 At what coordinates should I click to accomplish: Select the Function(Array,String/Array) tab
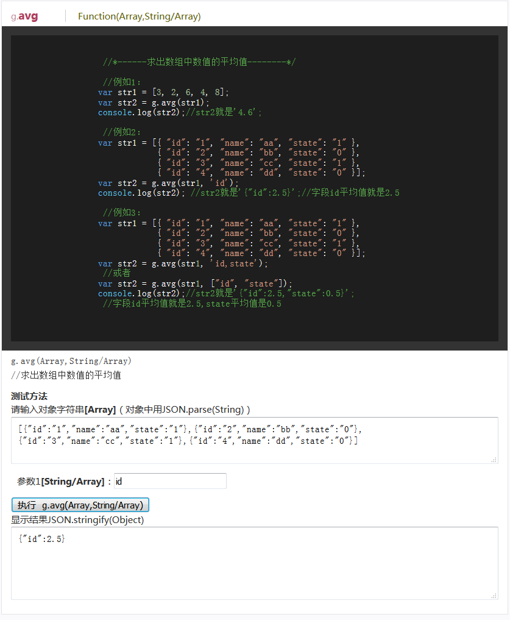click(139, 16)
